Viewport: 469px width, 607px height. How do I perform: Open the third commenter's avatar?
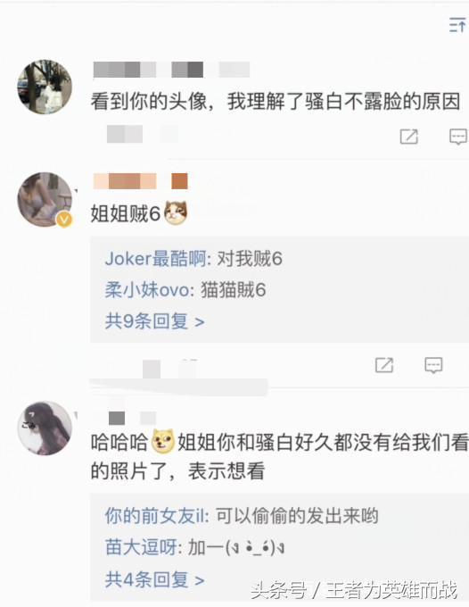coord(45,428)
